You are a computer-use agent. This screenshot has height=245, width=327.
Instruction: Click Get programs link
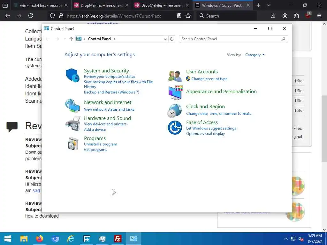95,150
